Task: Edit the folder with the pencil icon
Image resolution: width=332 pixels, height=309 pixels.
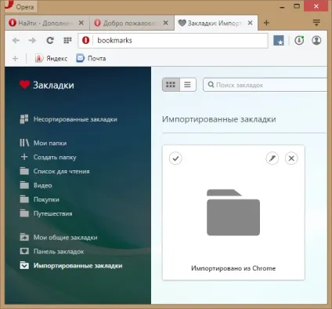Action: [272, 158]
